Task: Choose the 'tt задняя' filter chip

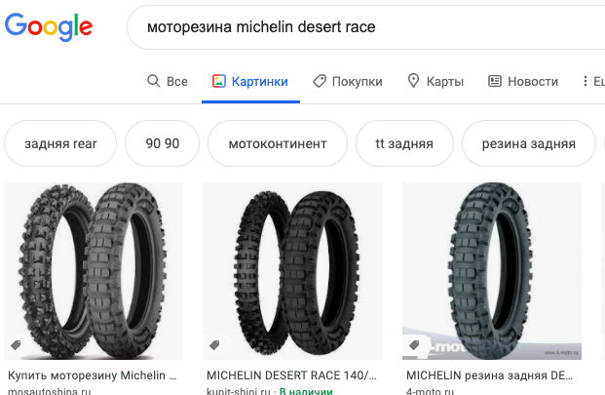Action: [403, 143]
